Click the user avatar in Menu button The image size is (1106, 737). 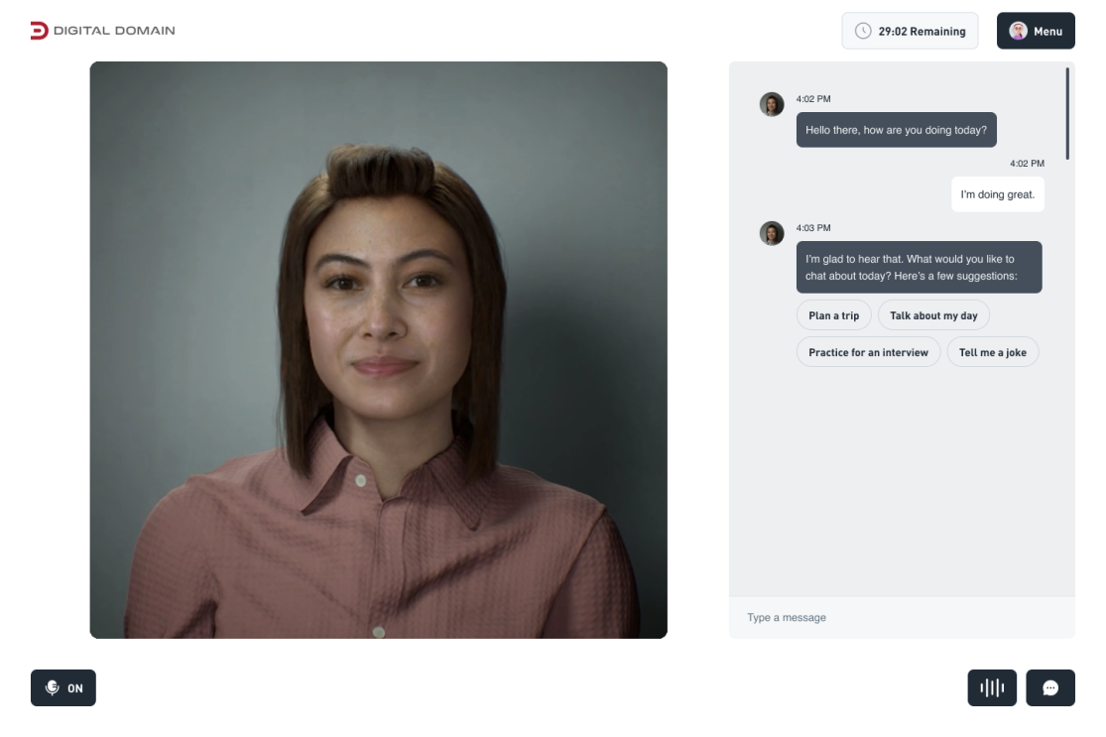pyautogui.click(x=1018, y=31)
